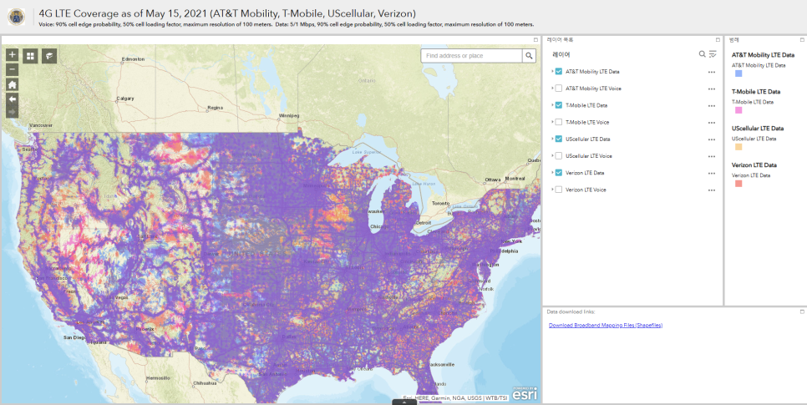The image size is (807, 405).
Task: Click the Regina label on the map
Action: click(216, 108)
